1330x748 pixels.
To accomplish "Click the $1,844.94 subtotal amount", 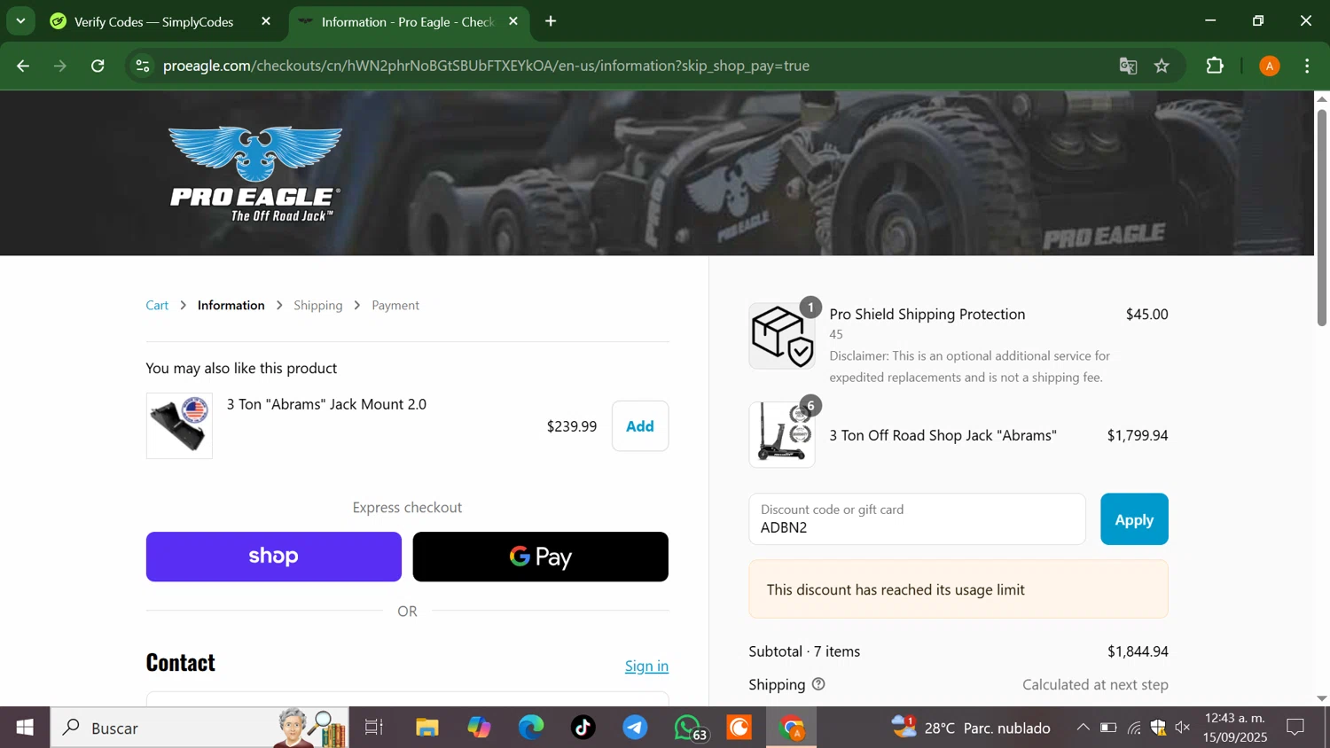I will pyautogui.click(x=1138, y=651).
